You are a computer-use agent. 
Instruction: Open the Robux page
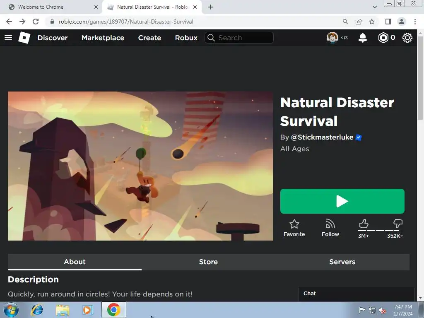(x=186, y=38)
